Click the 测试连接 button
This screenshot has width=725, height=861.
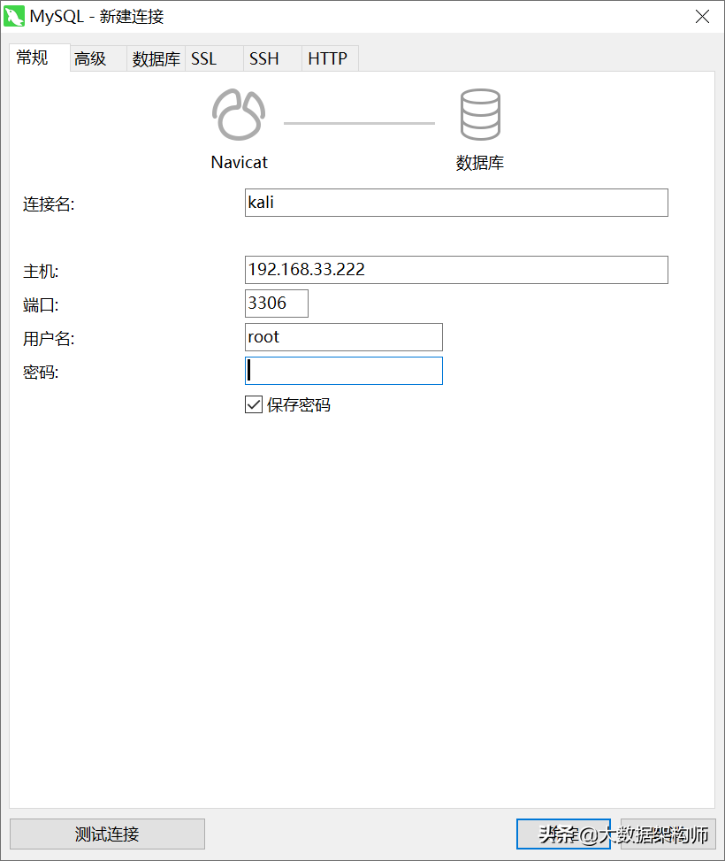click(108, 834)
